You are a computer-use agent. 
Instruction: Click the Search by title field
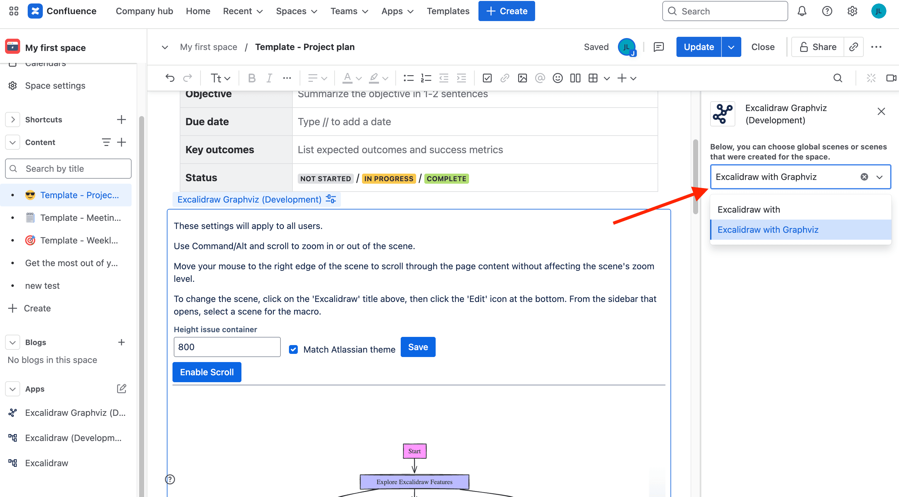coord(68,169)
